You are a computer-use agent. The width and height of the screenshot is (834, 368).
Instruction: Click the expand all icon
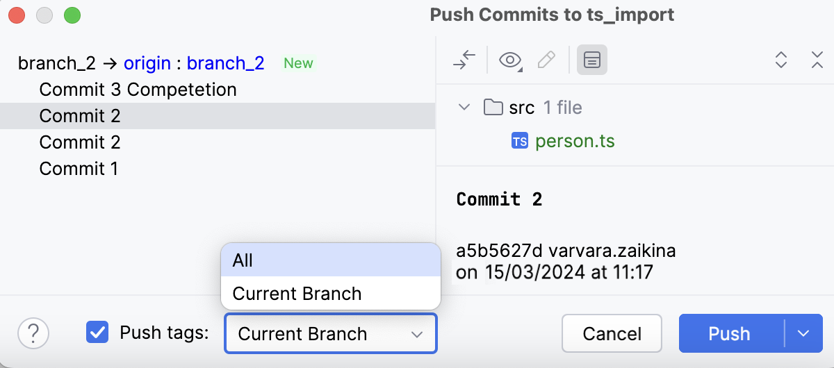[781, 60]
